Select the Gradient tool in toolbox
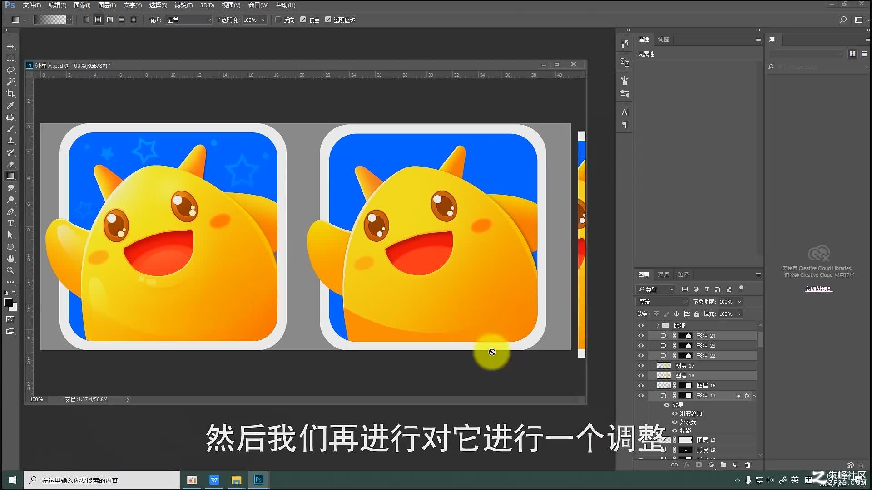Viewport: 872px width, 490px height. (x=10, y=176)
